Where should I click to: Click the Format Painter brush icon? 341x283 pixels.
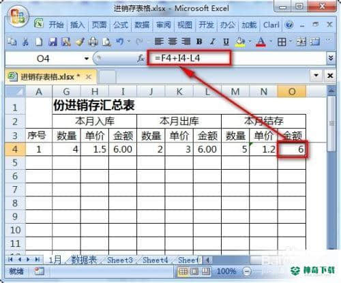point(80,42)
